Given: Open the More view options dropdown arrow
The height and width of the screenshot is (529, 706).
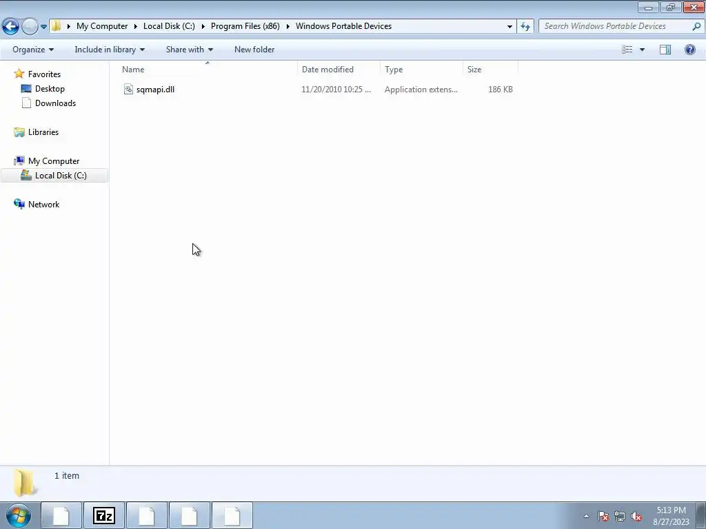Looking at the screenshot, I should (x=642, y=50).
